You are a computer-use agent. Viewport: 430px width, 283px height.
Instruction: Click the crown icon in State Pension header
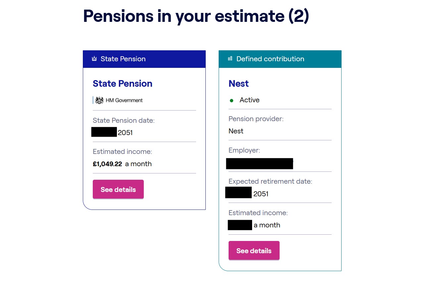(x=94, y=59)
